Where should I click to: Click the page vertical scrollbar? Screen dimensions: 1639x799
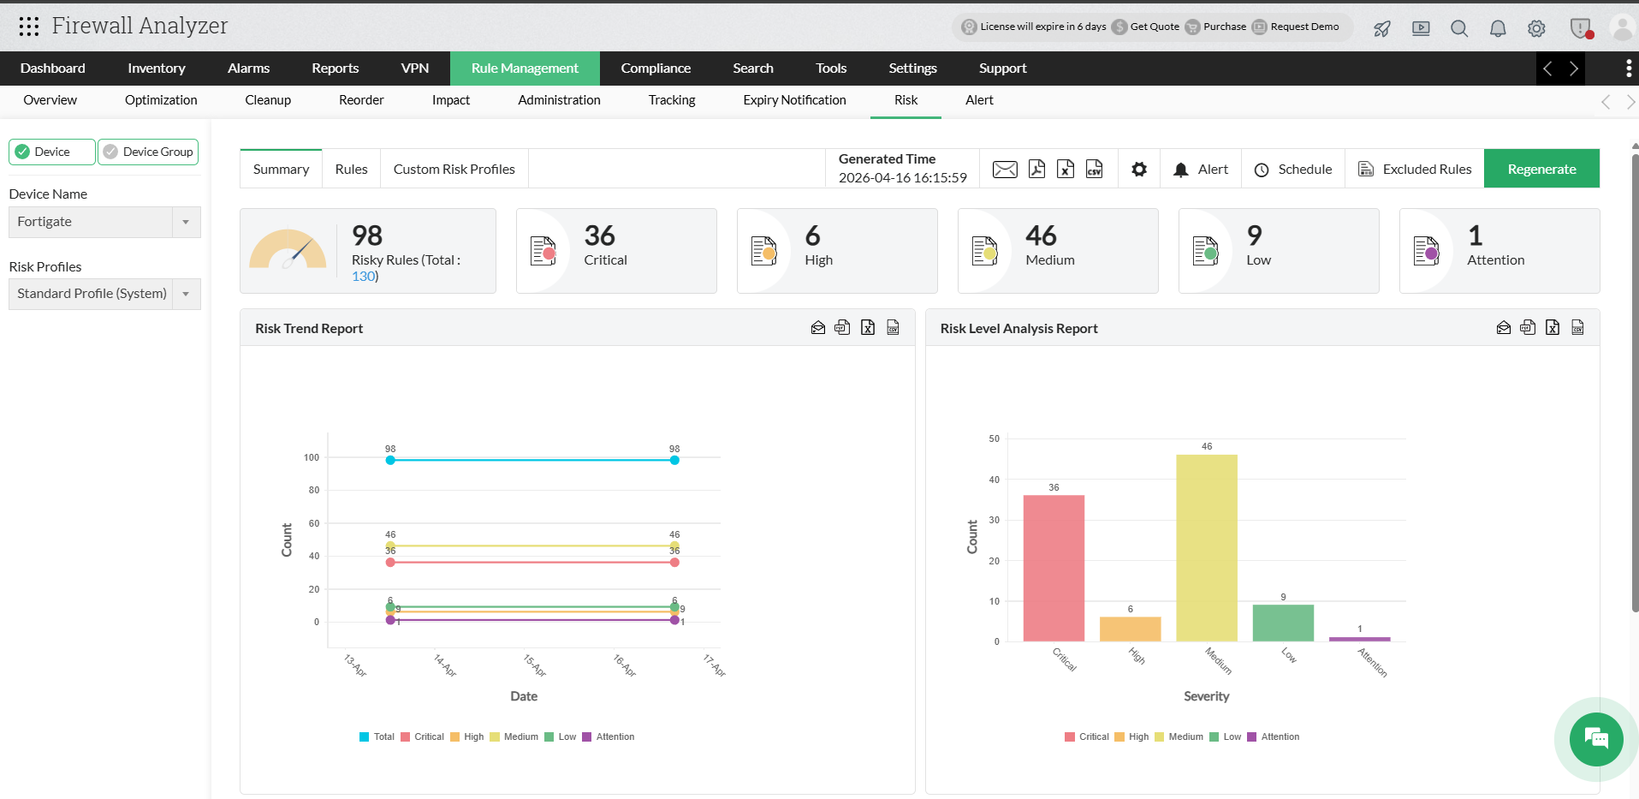tap(1635, 381)
